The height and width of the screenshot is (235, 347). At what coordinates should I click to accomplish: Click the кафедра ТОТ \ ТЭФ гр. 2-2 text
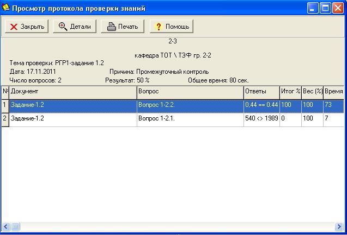point(173,55)
